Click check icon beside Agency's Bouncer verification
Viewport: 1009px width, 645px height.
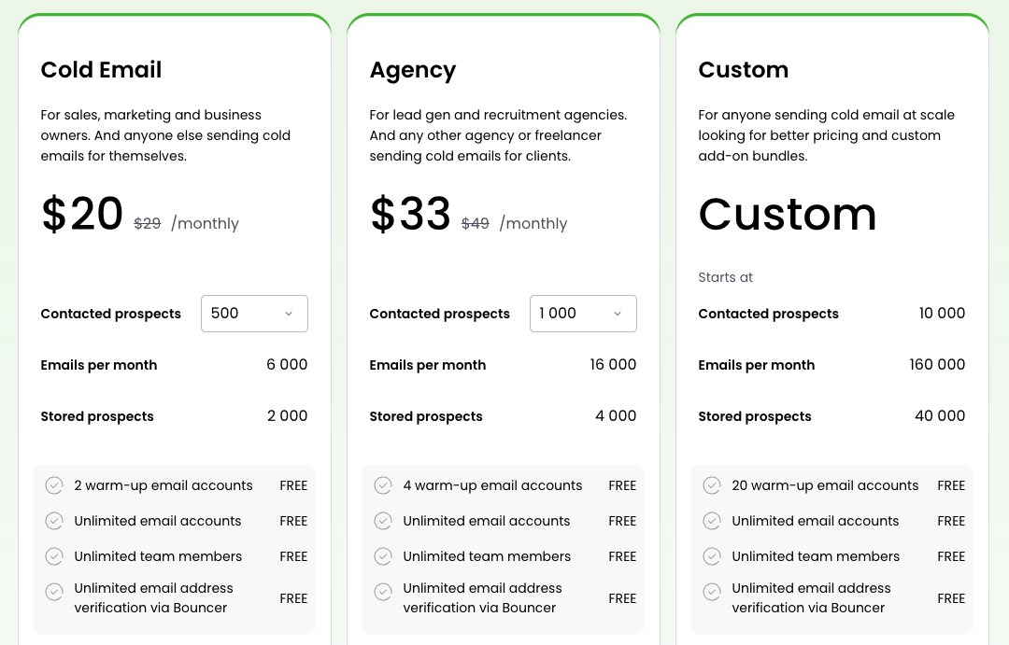(x=383, y=591)
